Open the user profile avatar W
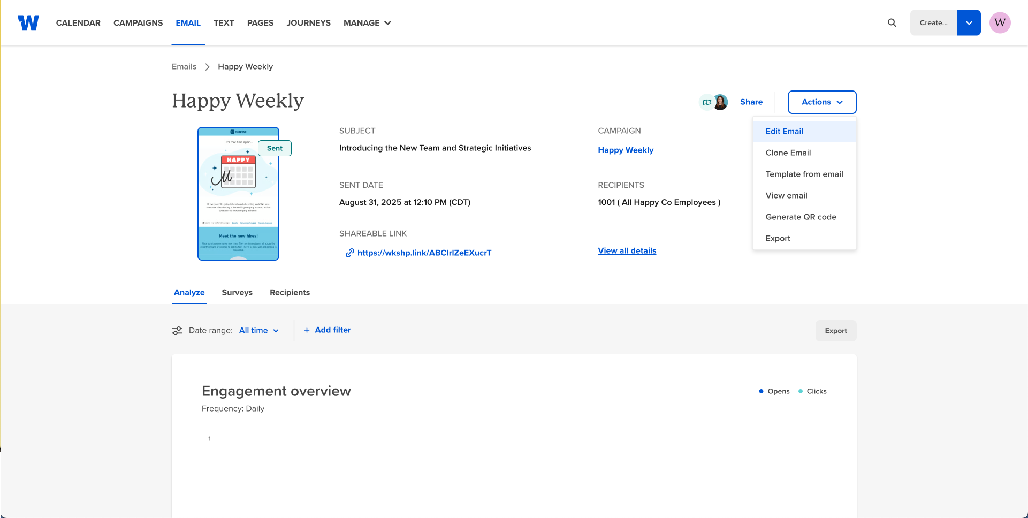This screenshot has height=518, width=1028. [1000, 22]
